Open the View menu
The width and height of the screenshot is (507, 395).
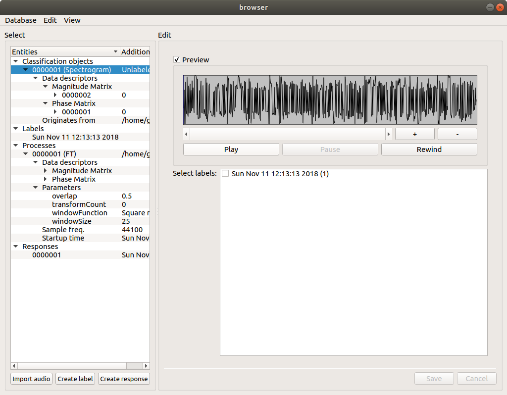click(72, 20)
